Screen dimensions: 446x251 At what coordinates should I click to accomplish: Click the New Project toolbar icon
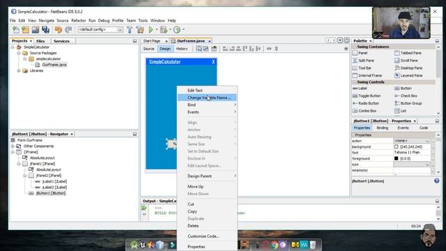[x=26, y=29]
